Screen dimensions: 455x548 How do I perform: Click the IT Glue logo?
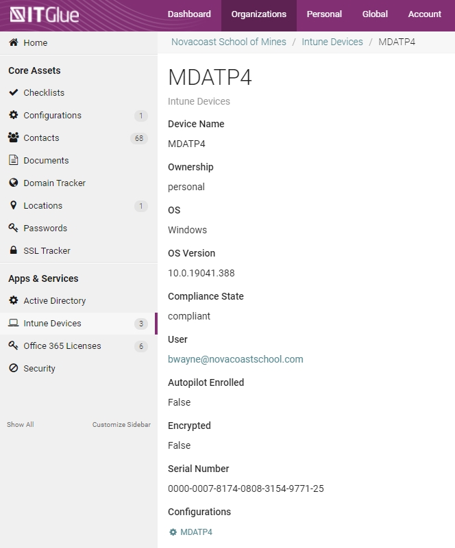coord(45,14)
